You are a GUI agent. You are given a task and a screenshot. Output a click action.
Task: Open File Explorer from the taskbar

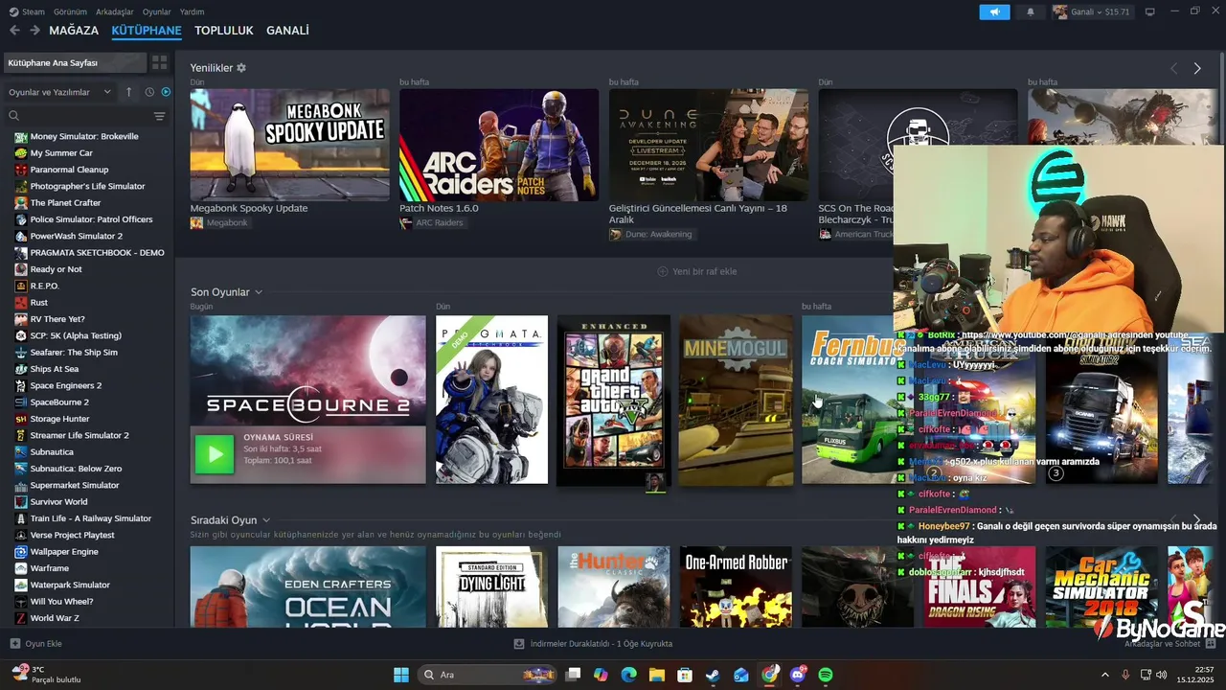click(x=657, y=675)
